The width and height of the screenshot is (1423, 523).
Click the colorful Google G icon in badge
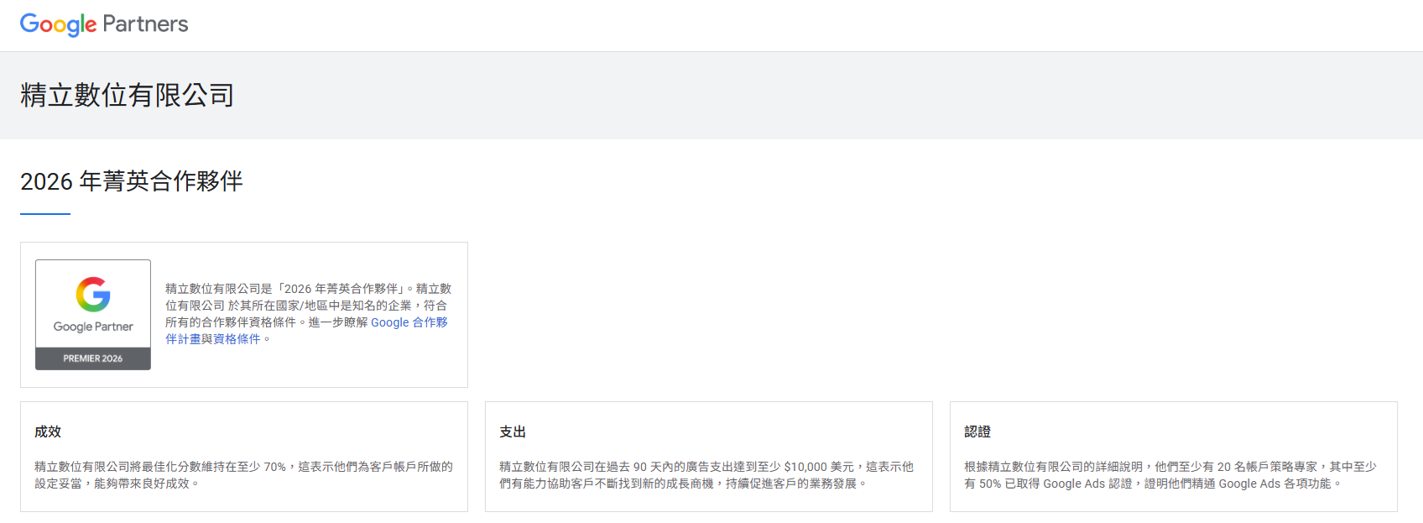[93, 295]
